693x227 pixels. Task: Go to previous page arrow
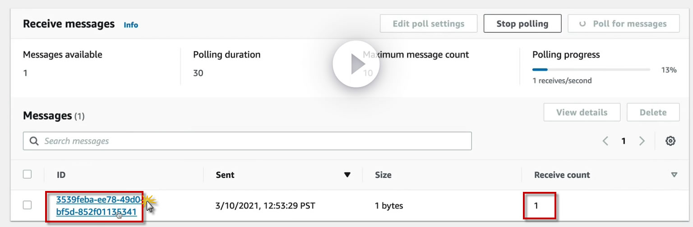[605, 141]
